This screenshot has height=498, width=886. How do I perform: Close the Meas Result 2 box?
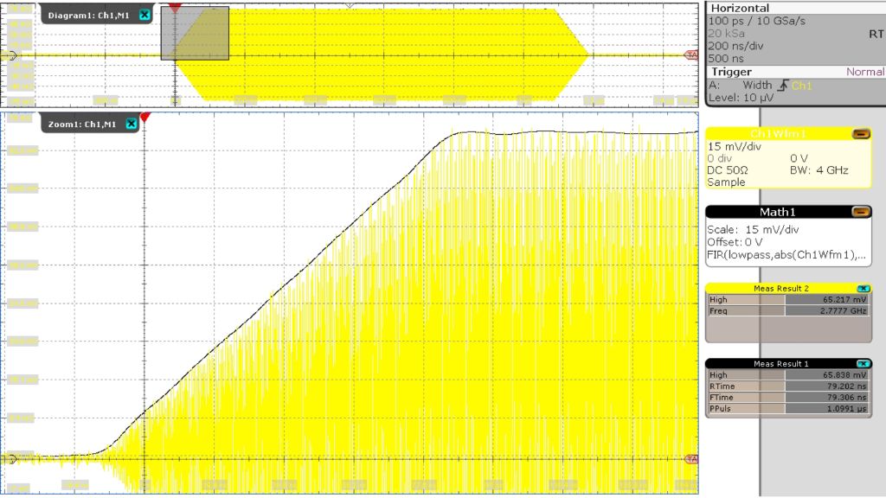(x=863, y=288)
